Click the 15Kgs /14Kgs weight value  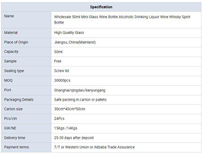[x=66, y=128]
